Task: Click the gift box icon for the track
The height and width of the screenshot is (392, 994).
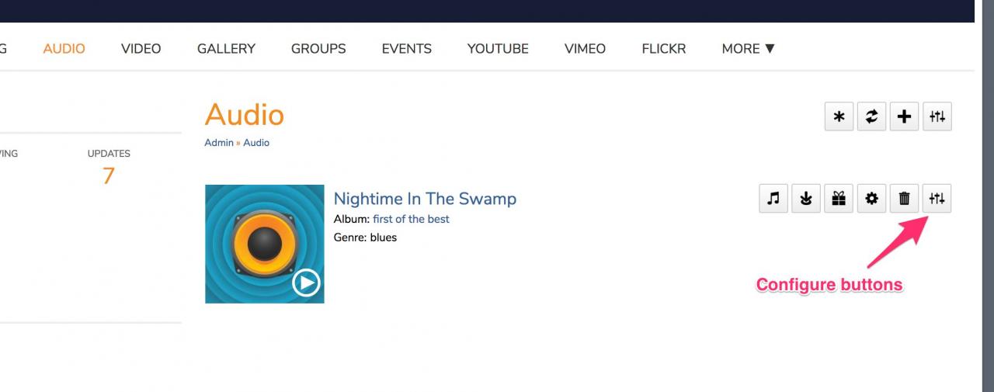Action: pyautogui.click(x=839, y=199)
